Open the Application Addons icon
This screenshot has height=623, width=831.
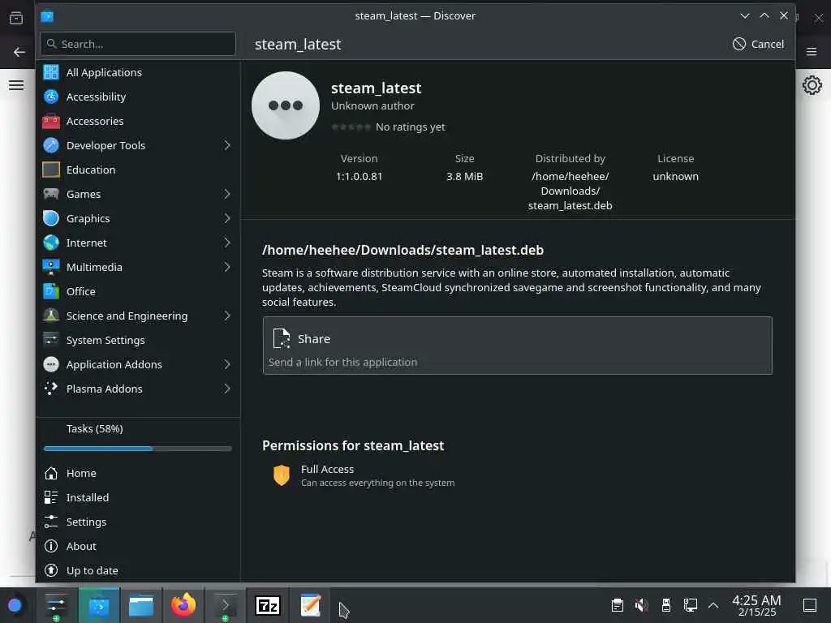51,364
